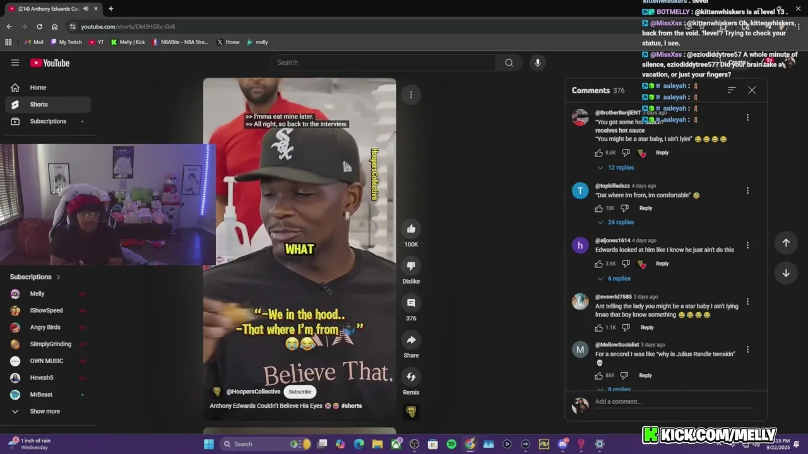Image resolution: width=808 pixels, height=454 pixels.
Task: Open the Melly | Kick bookmark
Action: [128, 42]
